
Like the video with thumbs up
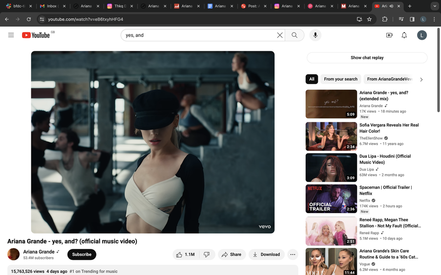coord(186,254)
